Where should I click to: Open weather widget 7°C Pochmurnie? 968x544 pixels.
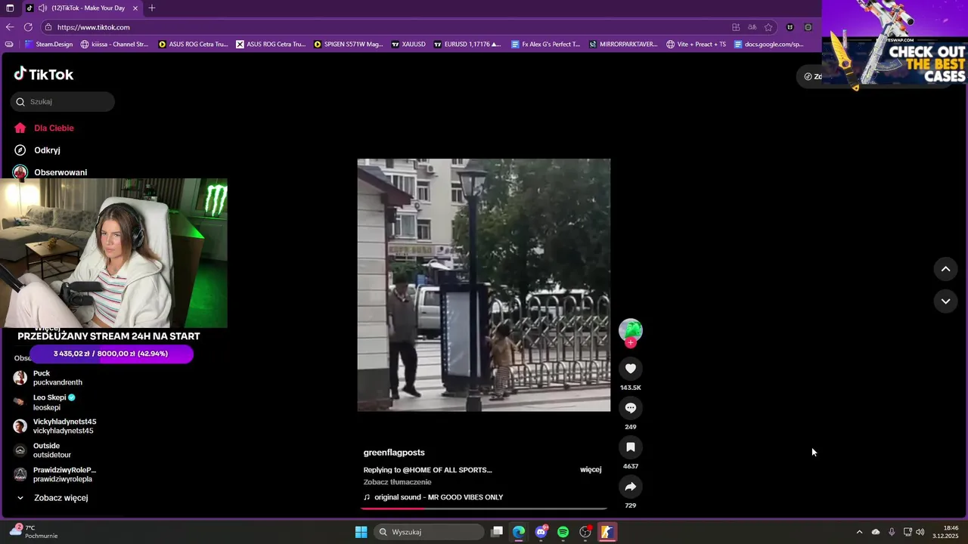coord(34,532)
